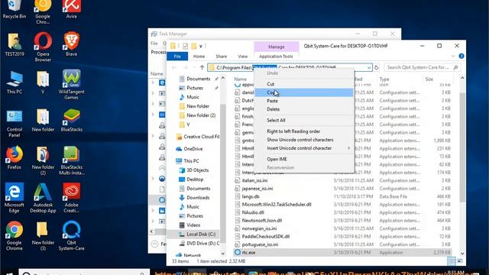Choose Select All from context menu
489x275 pixels.
pyautogui.click(x=304, y=120)
